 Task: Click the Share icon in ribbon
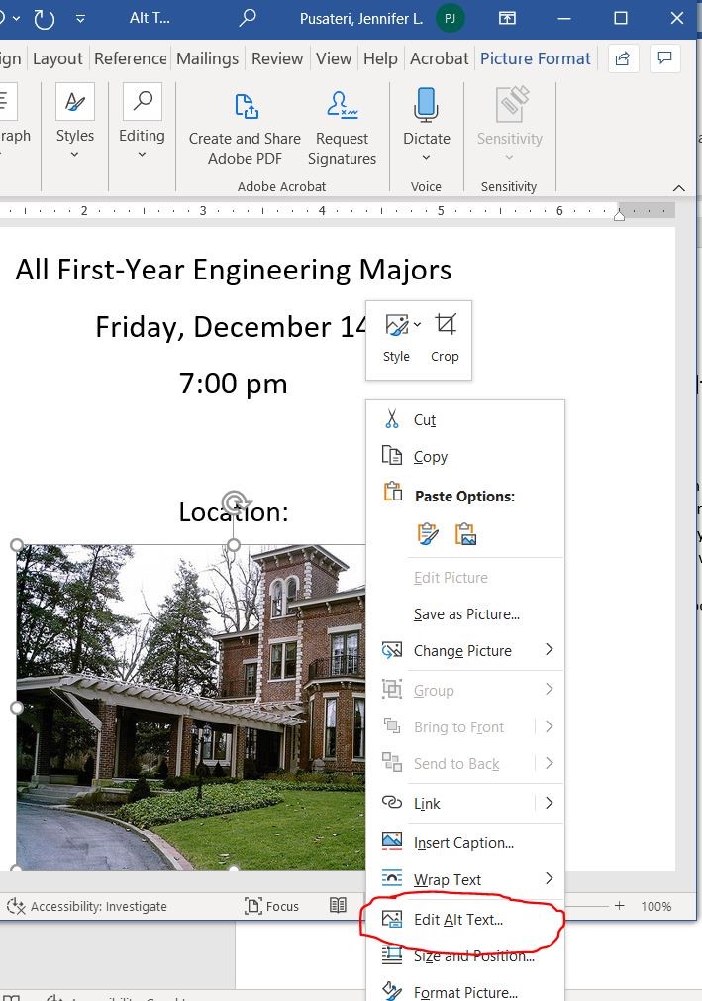click(x=623, y=58)
